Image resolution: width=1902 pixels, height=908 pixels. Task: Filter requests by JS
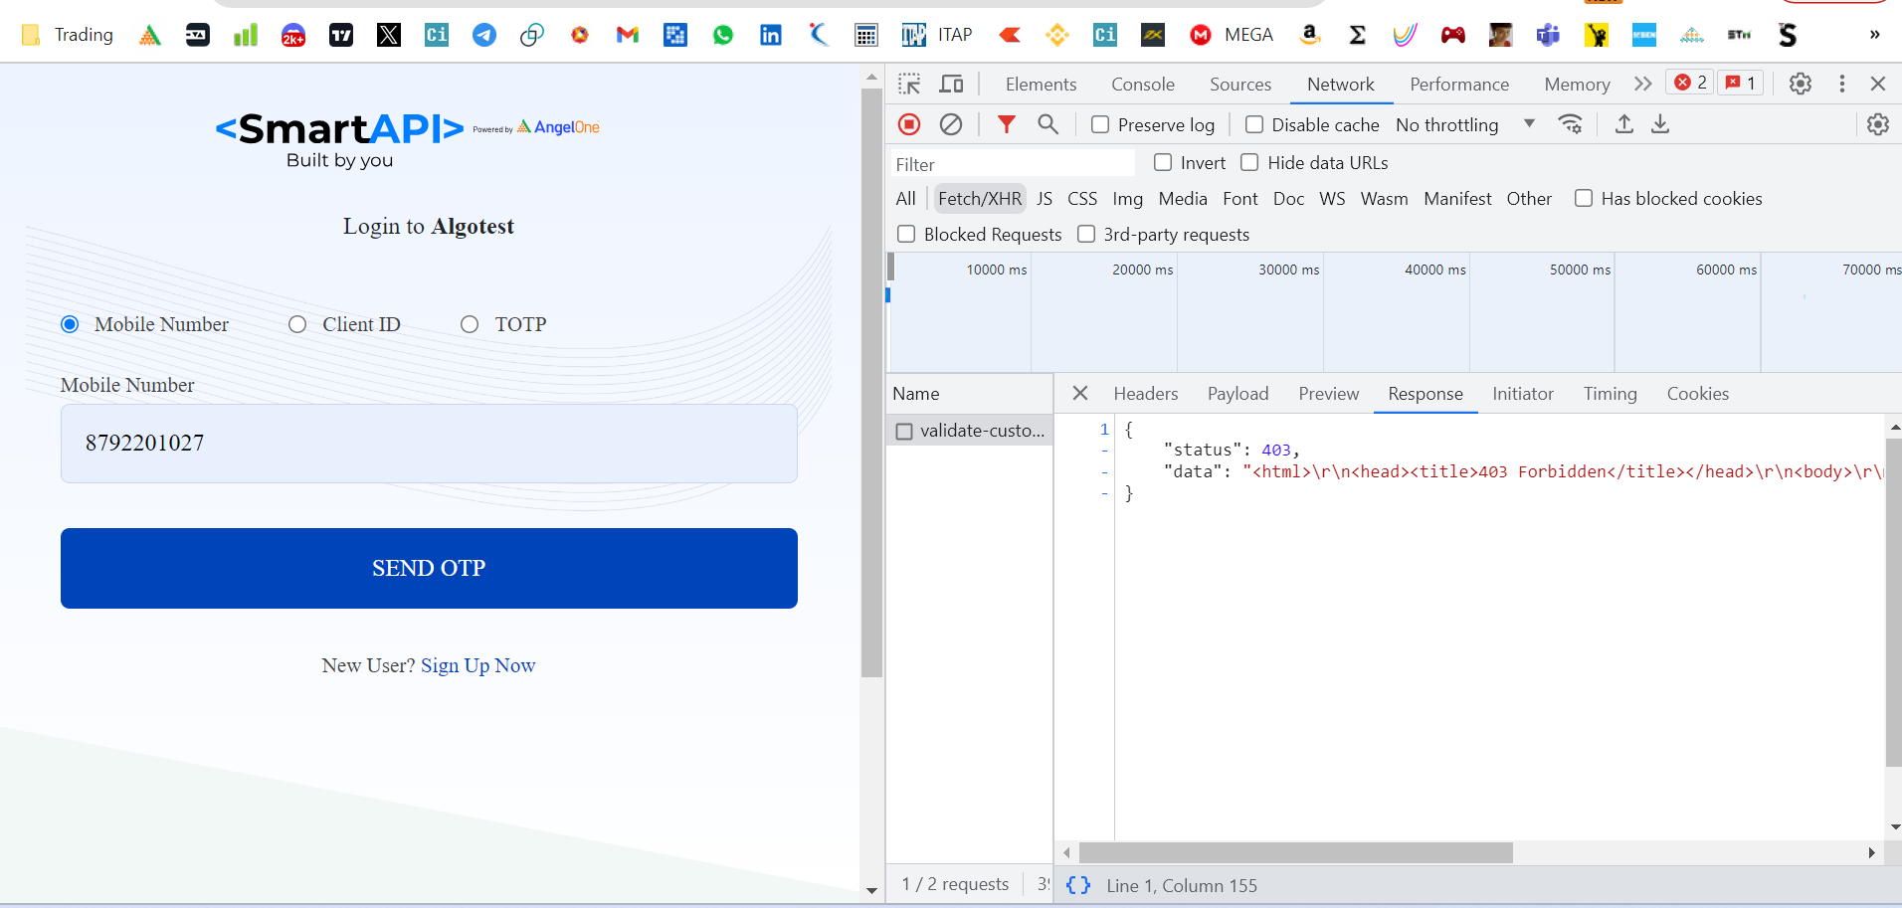click(1044, 199)
